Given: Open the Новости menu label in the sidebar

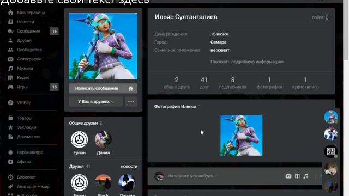Looking at the screenshot, I should (26, 22).
